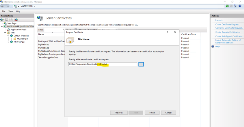Select the Matrixpost Wildcard Certificate row

pos(51,41)
